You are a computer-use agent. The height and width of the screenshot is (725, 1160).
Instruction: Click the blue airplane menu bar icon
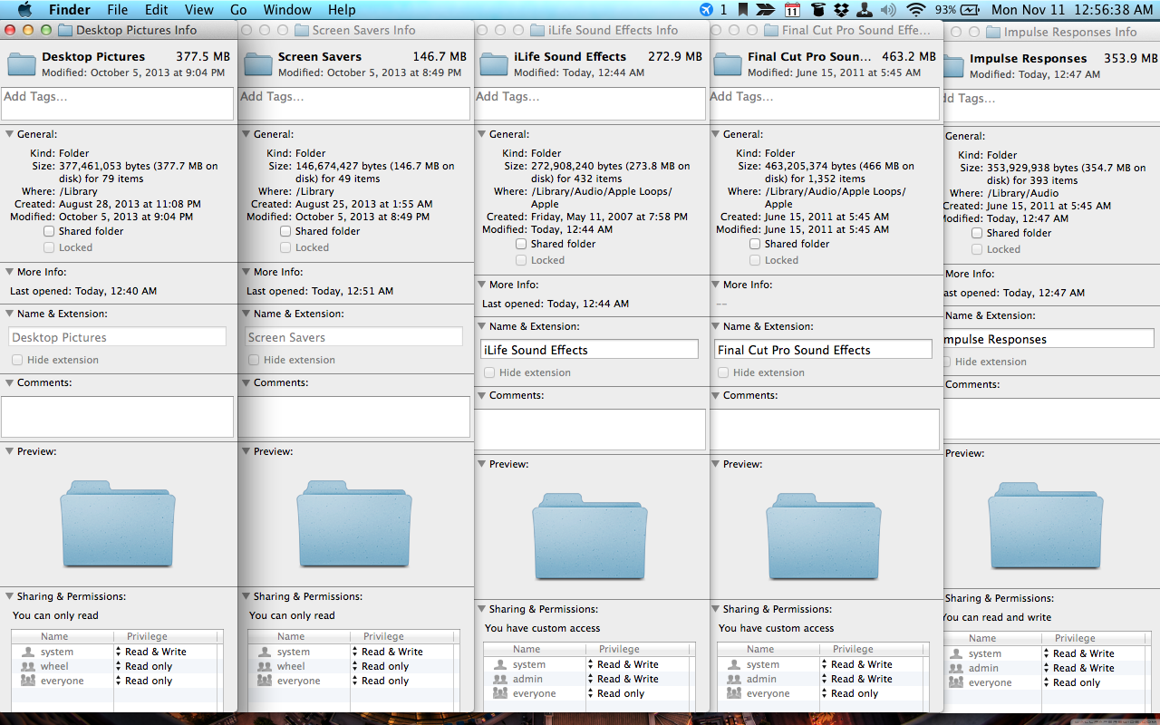tap(707, 10)
